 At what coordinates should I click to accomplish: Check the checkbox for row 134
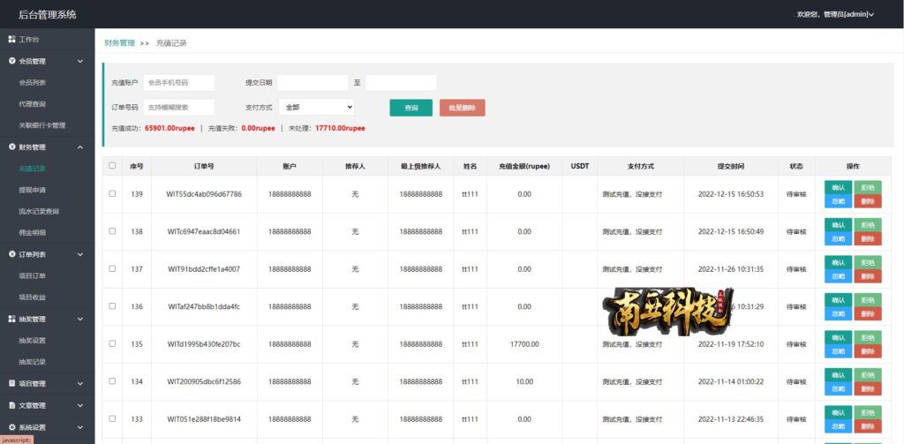(x=112, y=381)
